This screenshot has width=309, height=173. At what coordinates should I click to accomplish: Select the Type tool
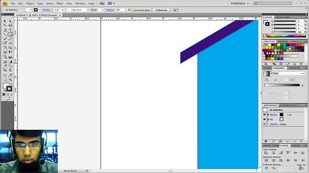[x=10, y=30]
